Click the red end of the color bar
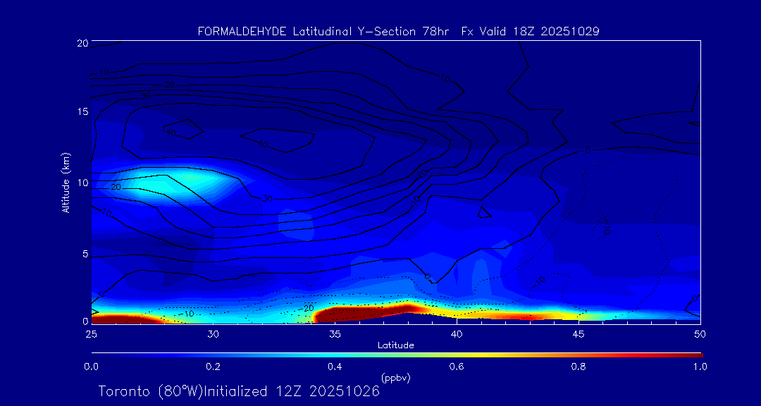761x406 pixels. pos(694,353)
